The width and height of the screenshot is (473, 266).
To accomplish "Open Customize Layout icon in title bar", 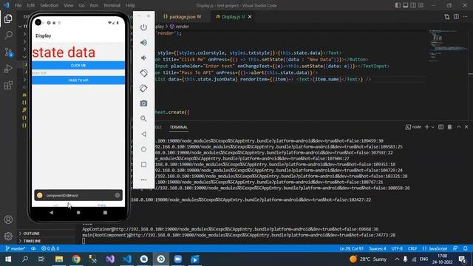I will [421, 5].
